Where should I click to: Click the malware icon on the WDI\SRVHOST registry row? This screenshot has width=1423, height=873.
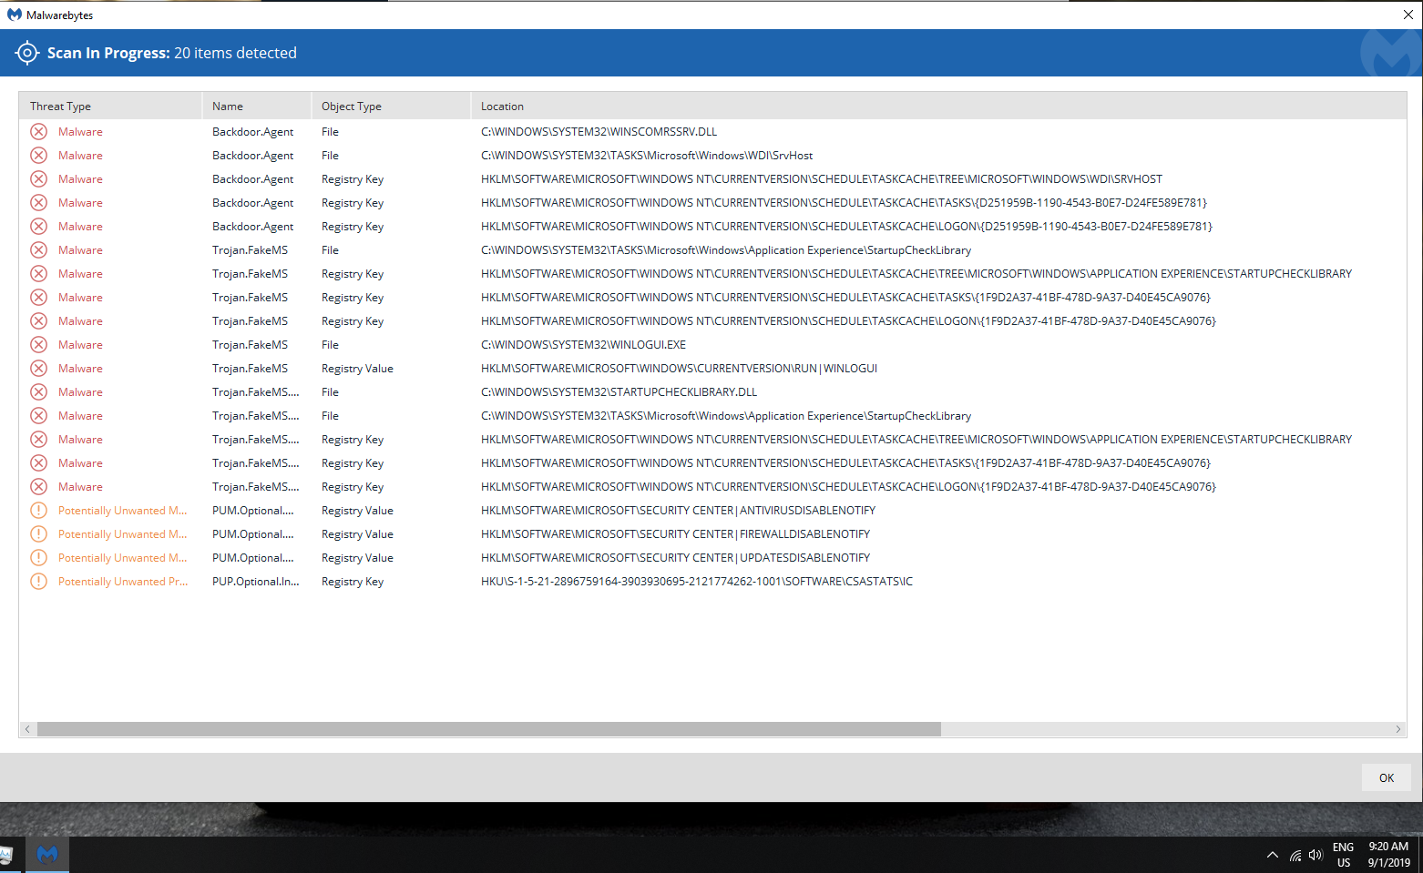click(39, 179)
